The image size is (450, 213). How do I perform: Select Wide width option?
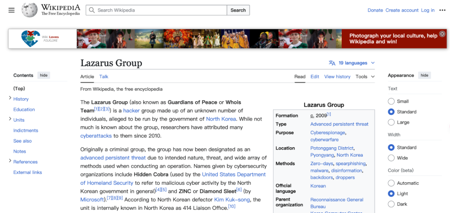coord(391,158)
